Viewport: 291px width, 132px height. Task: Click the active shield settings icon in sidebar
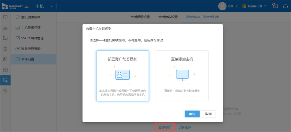click(x=5, y=80)
